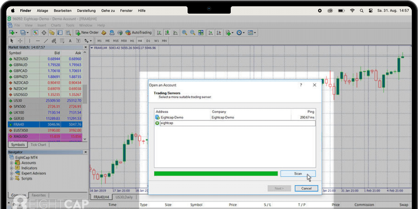The height and width of the screenshot is (209, 418).
Task: Zoom in on the chart
Action: pos(185,33)
